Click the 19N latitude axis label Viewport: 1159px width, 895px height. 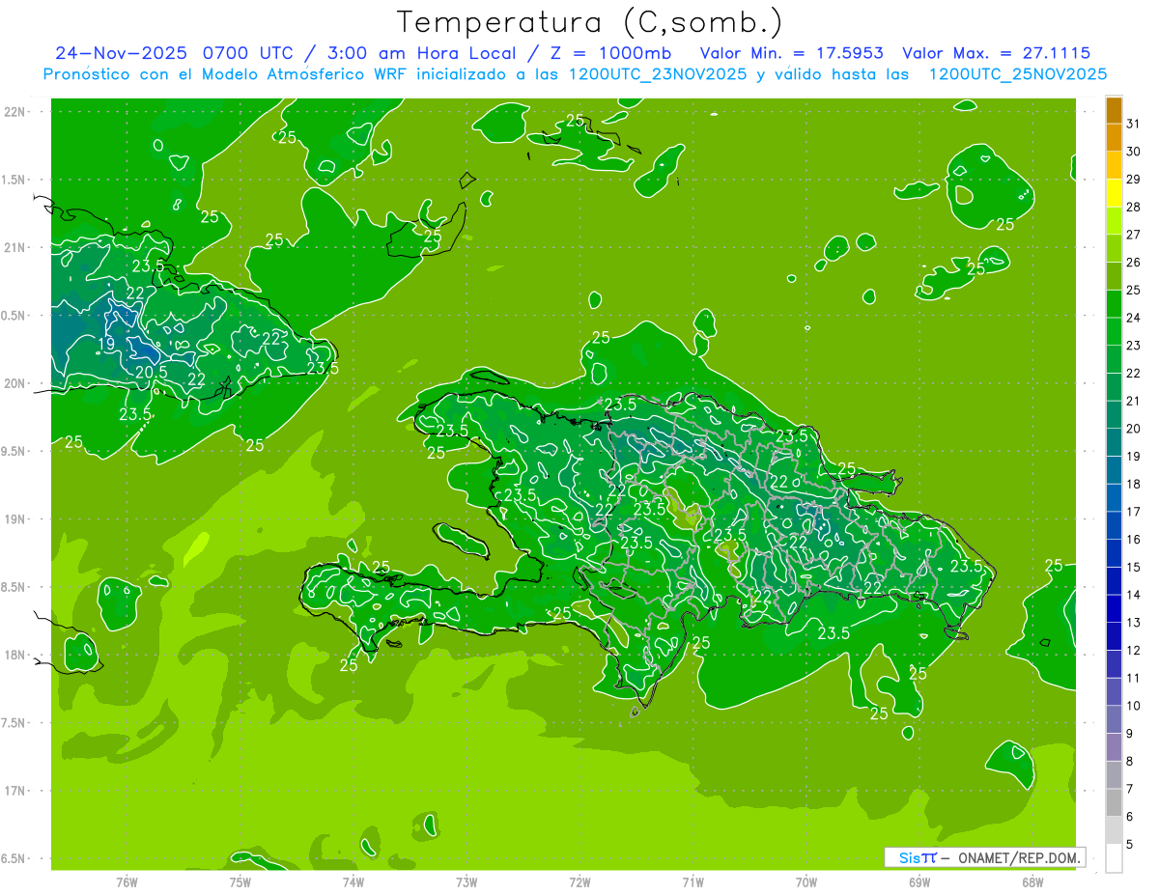click(x=14, y=519)
